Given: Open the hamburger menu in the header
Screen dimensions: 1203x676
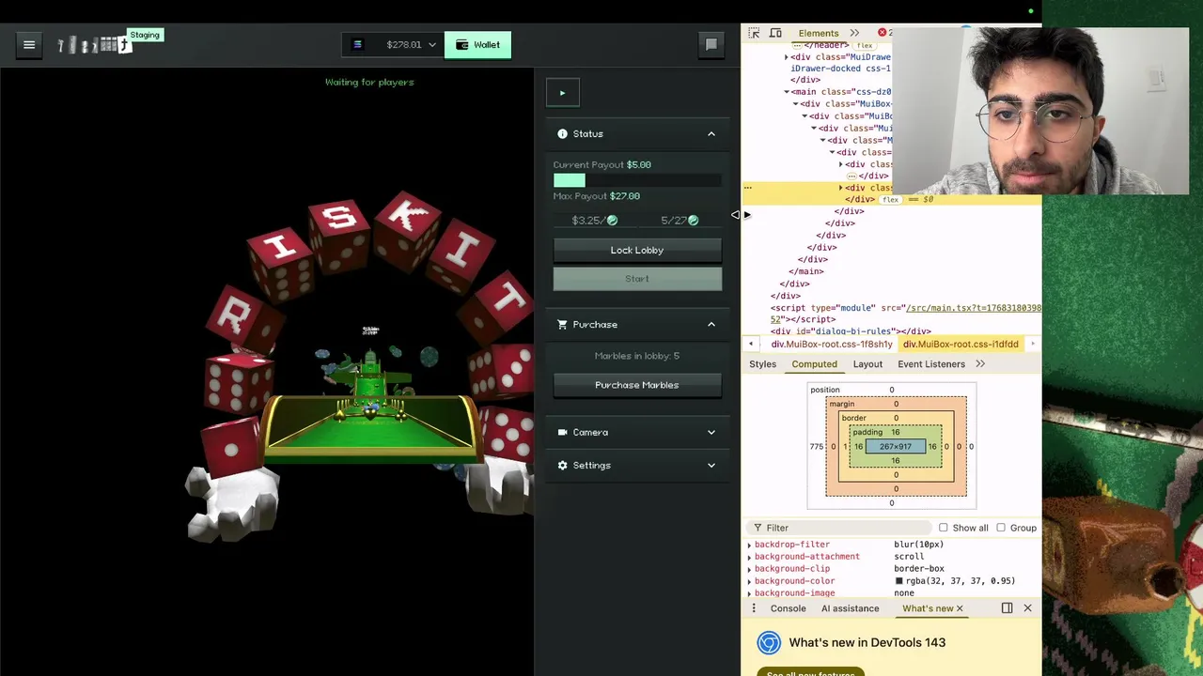Looking at the screenshot, I should pos(29,44).
